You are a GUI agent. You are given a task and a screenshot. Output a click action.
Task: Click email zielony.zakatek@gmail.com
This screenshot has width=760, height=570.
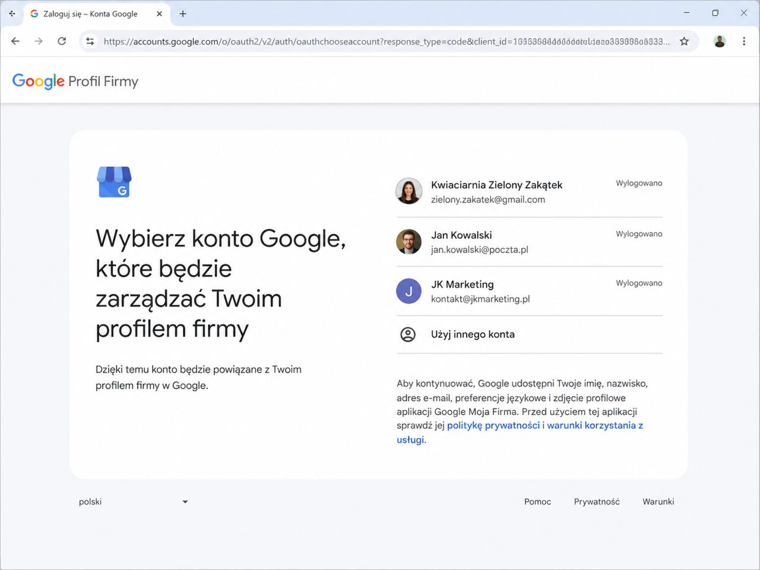pos(488,199)
